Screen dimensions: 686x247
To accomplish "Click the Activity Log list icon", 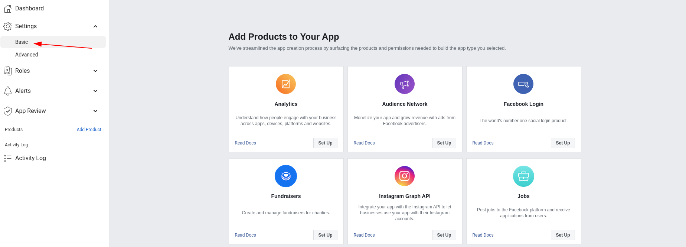I will tap(8, 158).
